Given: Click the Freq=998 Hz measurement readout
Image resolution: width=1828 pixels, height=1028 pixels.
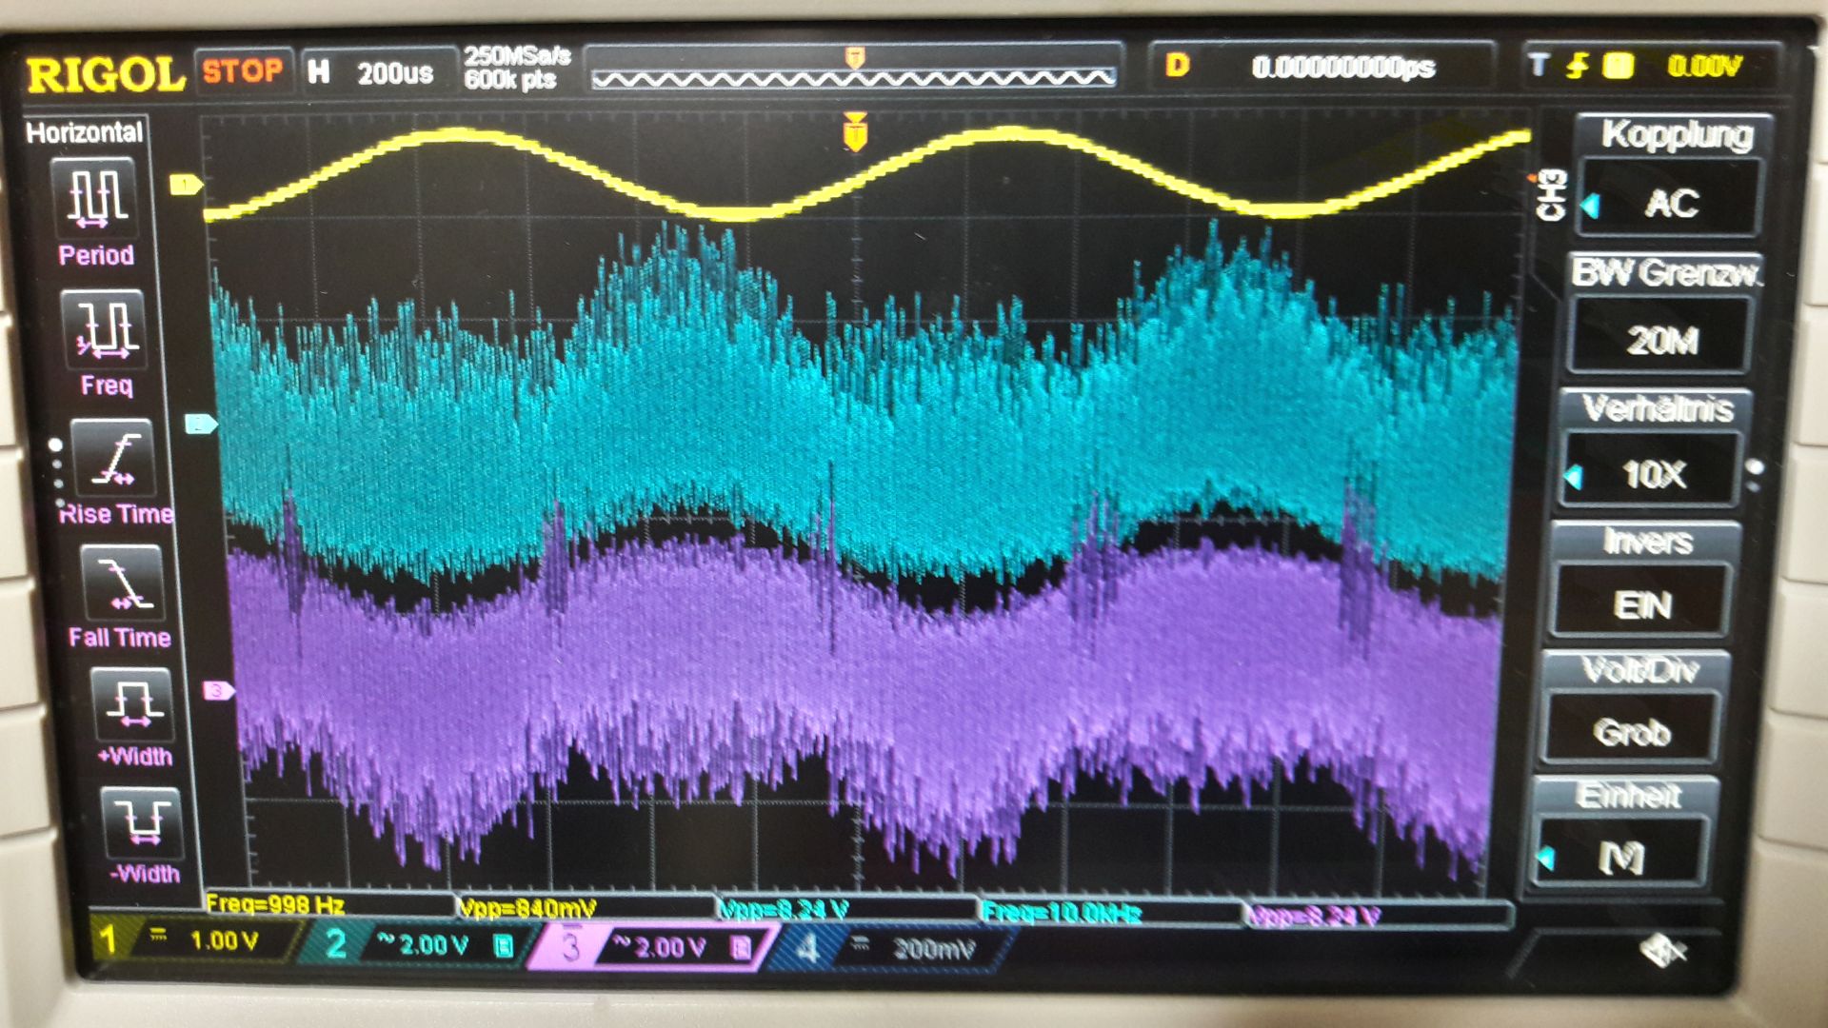Looking at the screenshot, I should 275,904.
